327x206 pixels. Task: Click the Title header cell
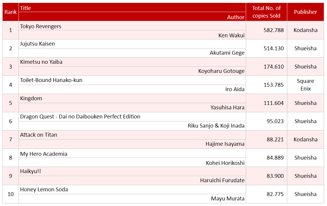point(132,8)
